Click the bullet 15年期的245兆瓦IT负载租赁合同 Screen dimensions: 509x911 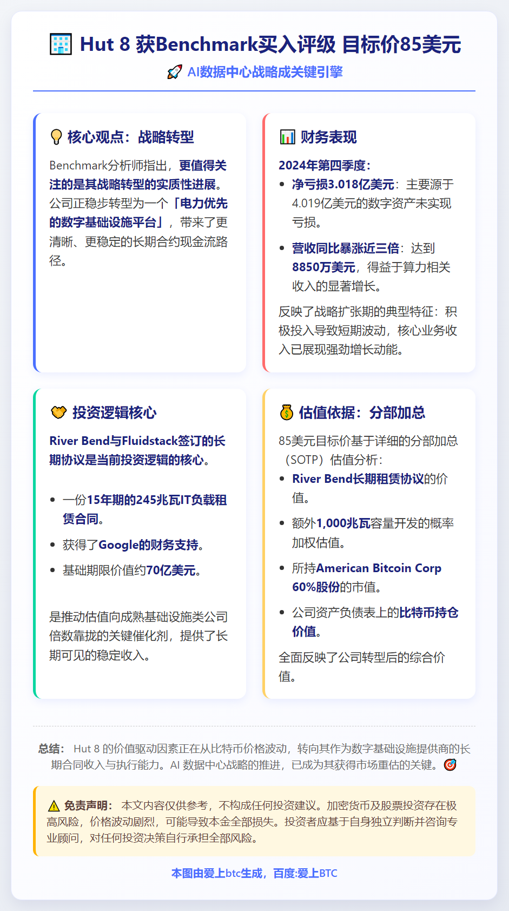(x=144, y=509)
